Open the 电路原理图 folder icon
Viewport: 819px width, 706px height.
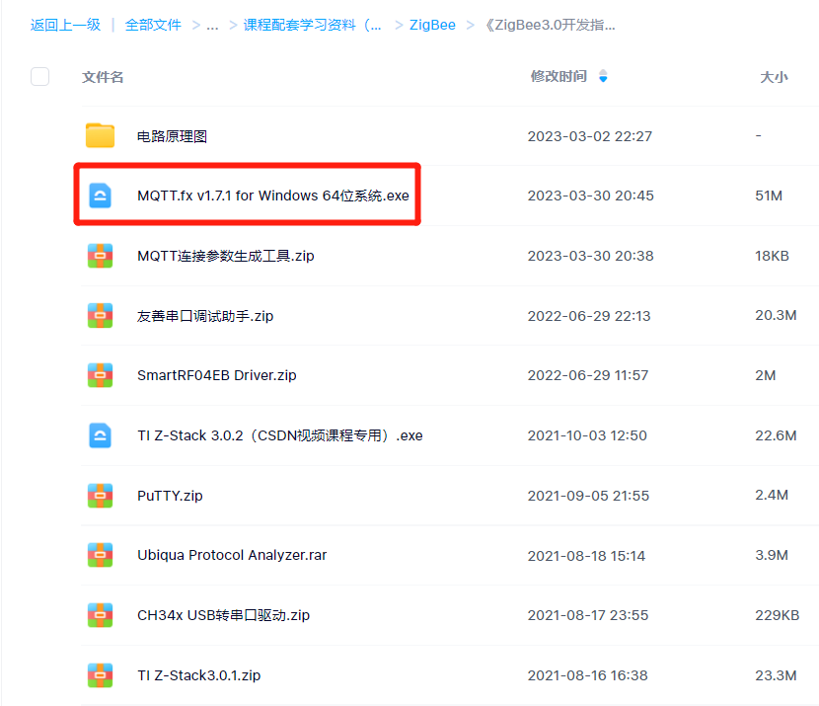[x=99, y=135]
